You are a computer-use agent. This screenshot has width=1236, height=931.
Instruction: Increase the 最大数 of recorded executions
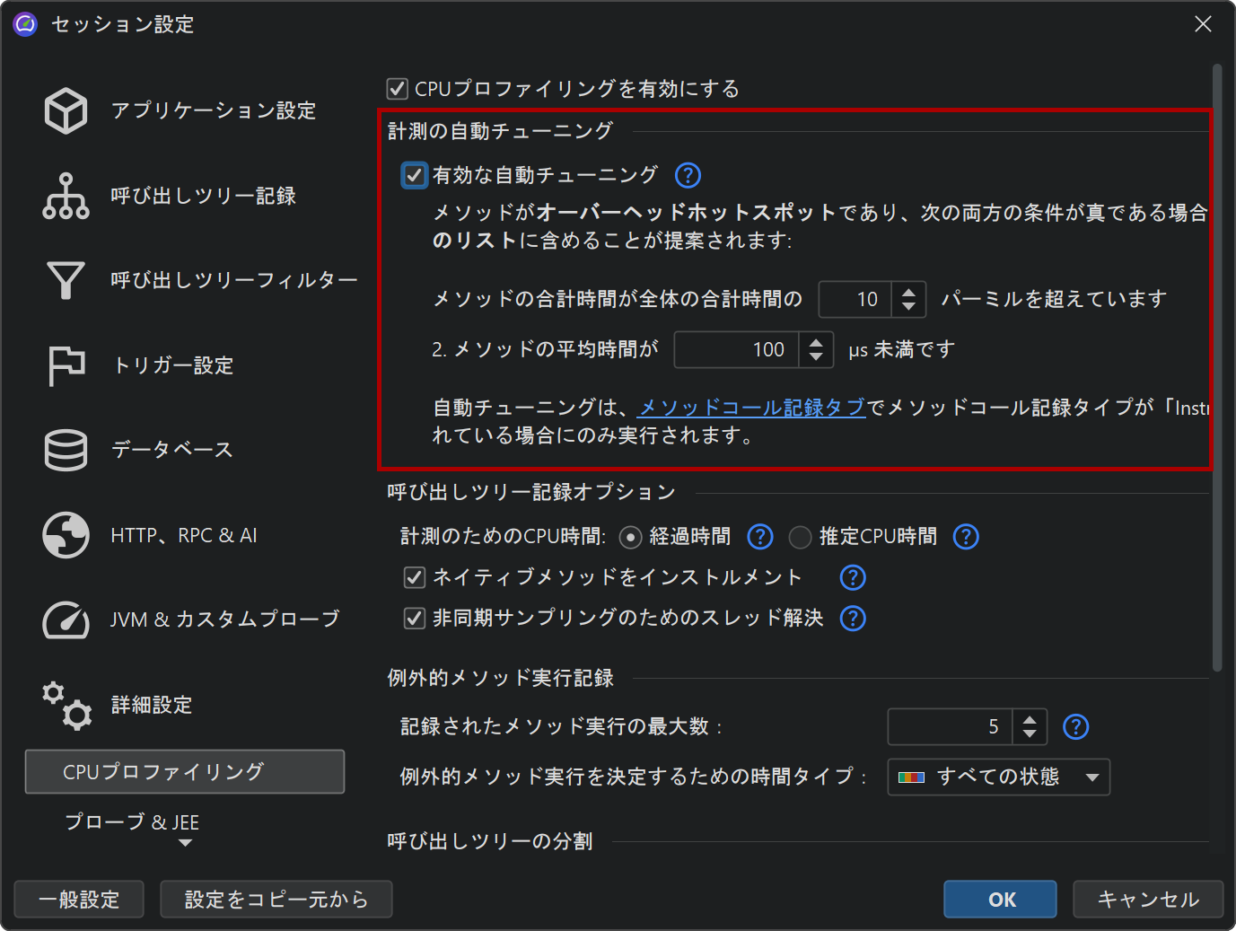(1030, 718)
